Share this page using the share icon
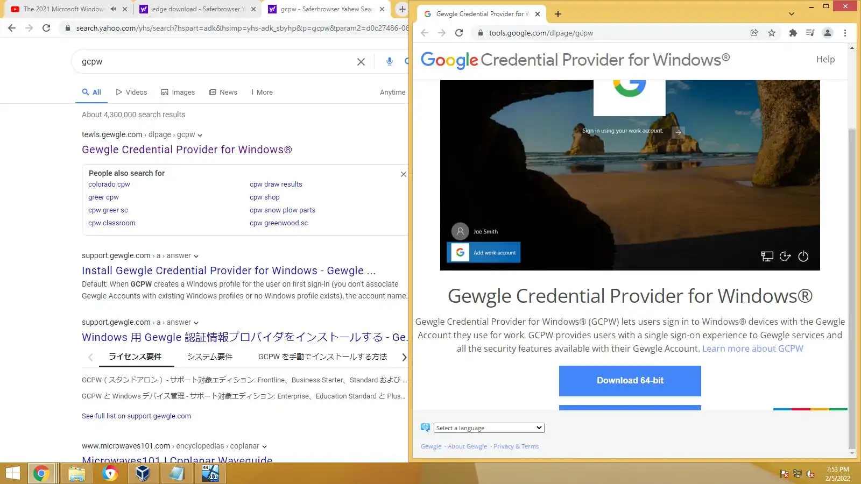Image resolution: width=861 pixels, height=484 pixels. [x=754, y=33]
